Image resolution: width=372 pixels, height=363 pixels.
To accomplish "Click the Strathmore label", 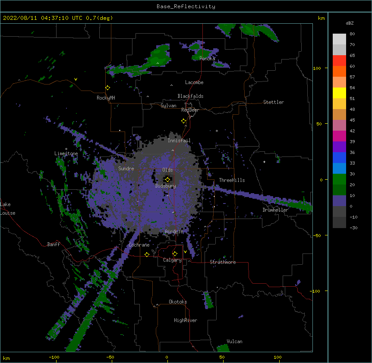I will 223,262.
